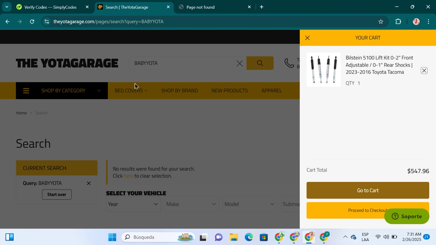Open the clock and calendar flyout
This screenshot has height=245, width=436.
(412, 237)
